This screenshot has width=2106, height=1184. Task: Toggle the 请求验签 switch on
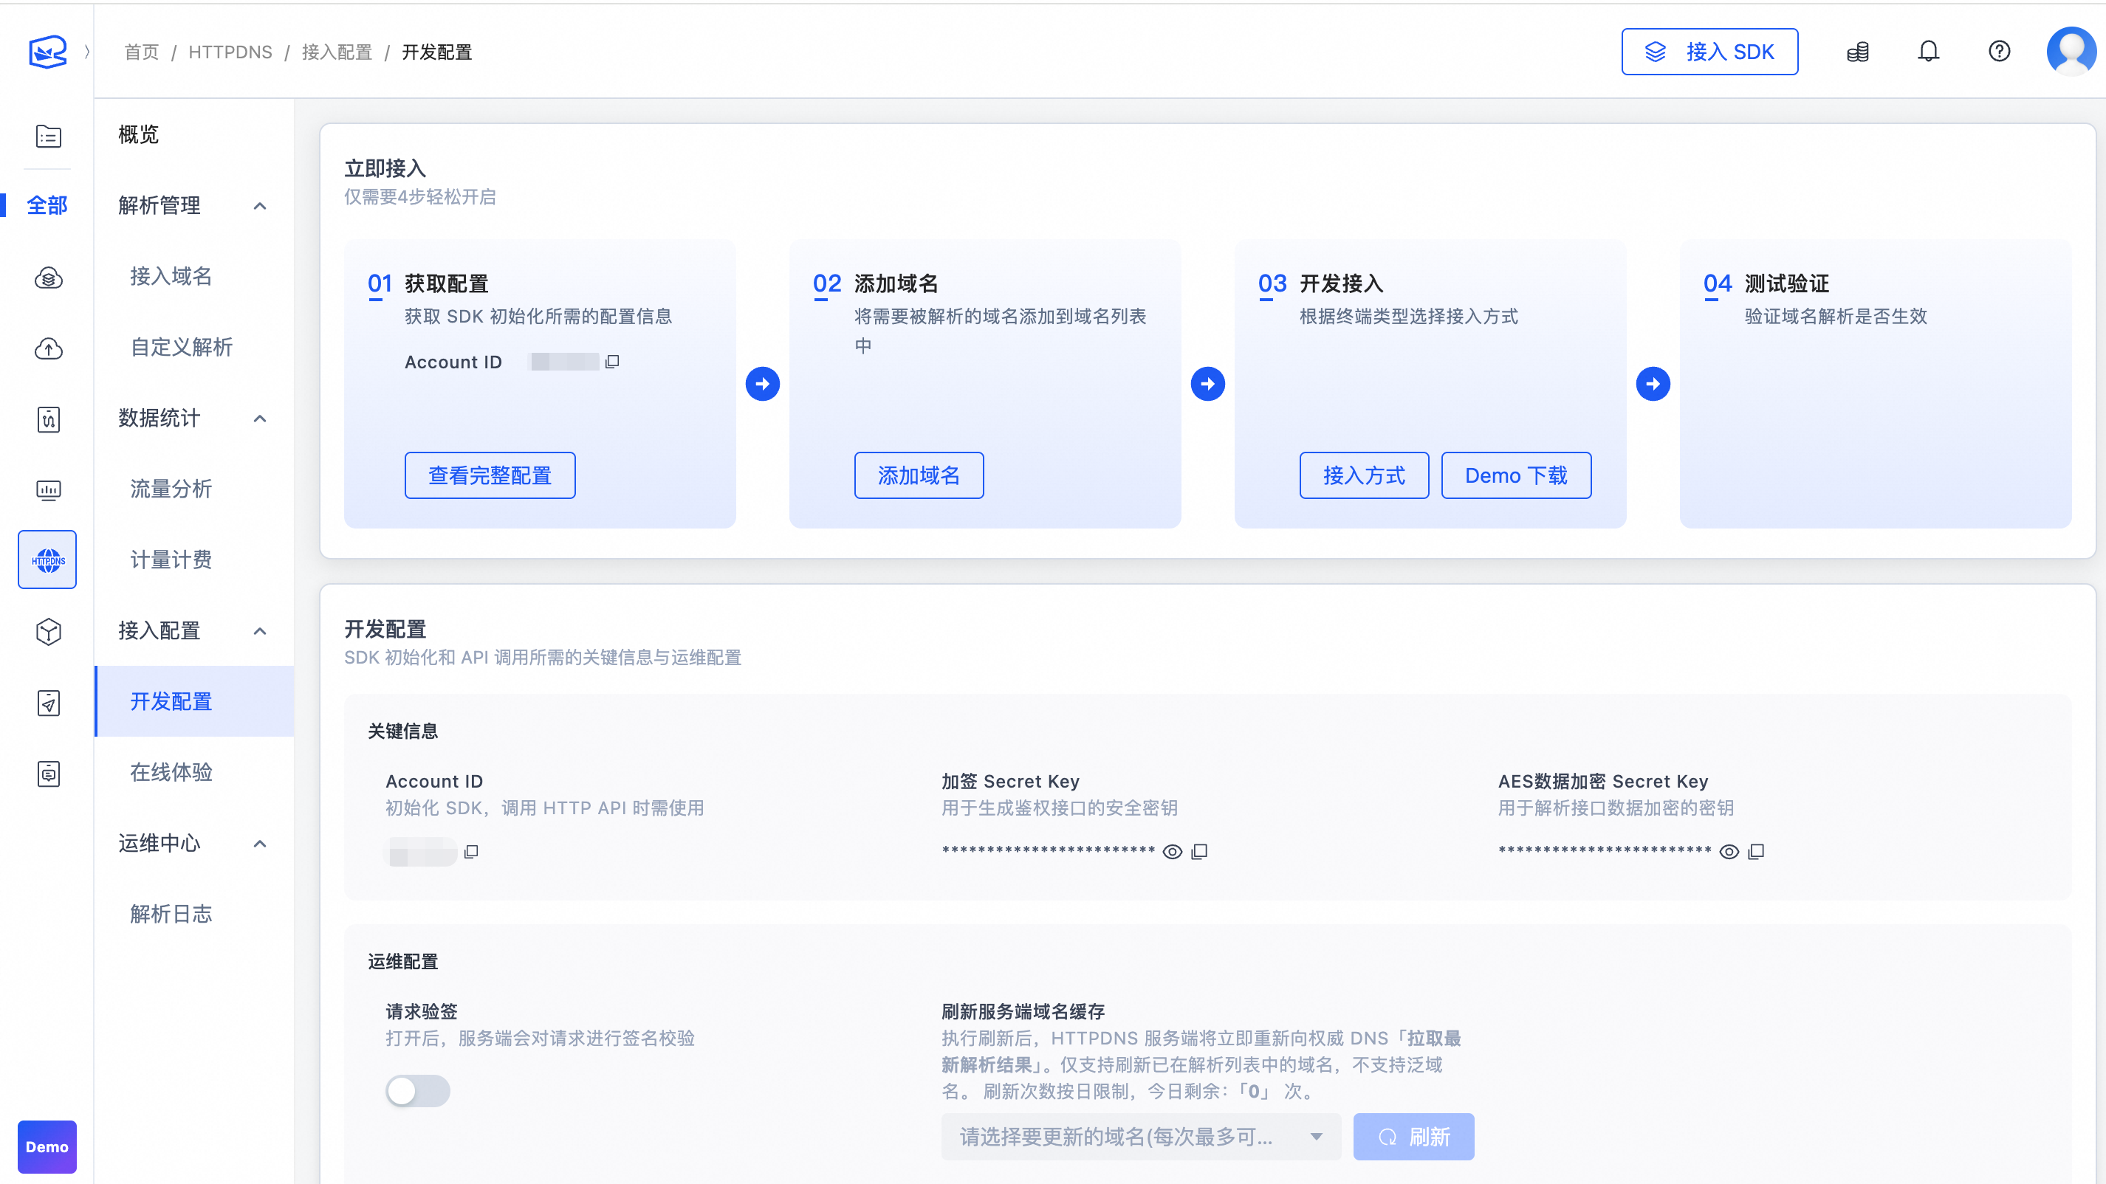tap(418, 1090)
